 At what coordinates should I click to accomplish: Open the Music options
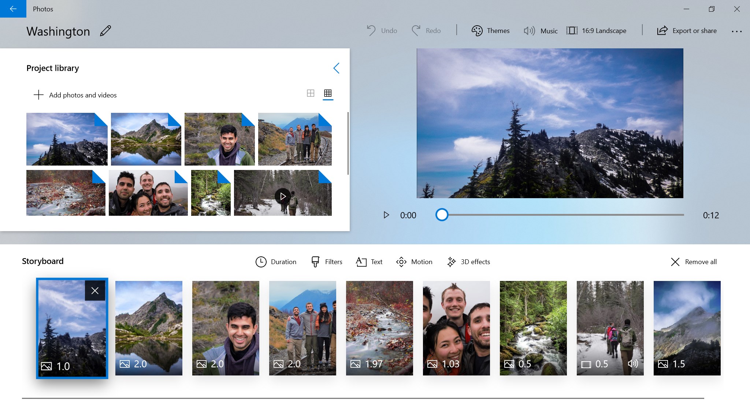click(x=540, y=30)
